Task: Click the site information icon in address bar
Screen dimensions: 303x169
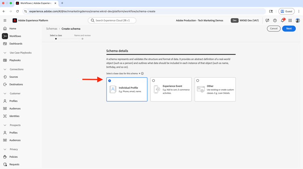Action: tap(25, 11)
